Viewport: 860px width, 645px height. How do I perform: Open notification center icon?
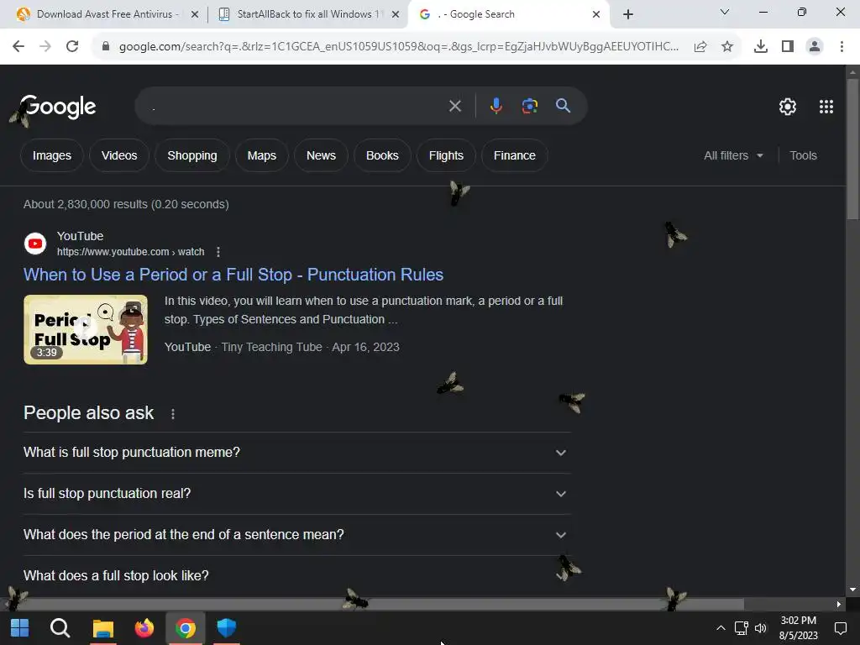(x=840, y=628)
